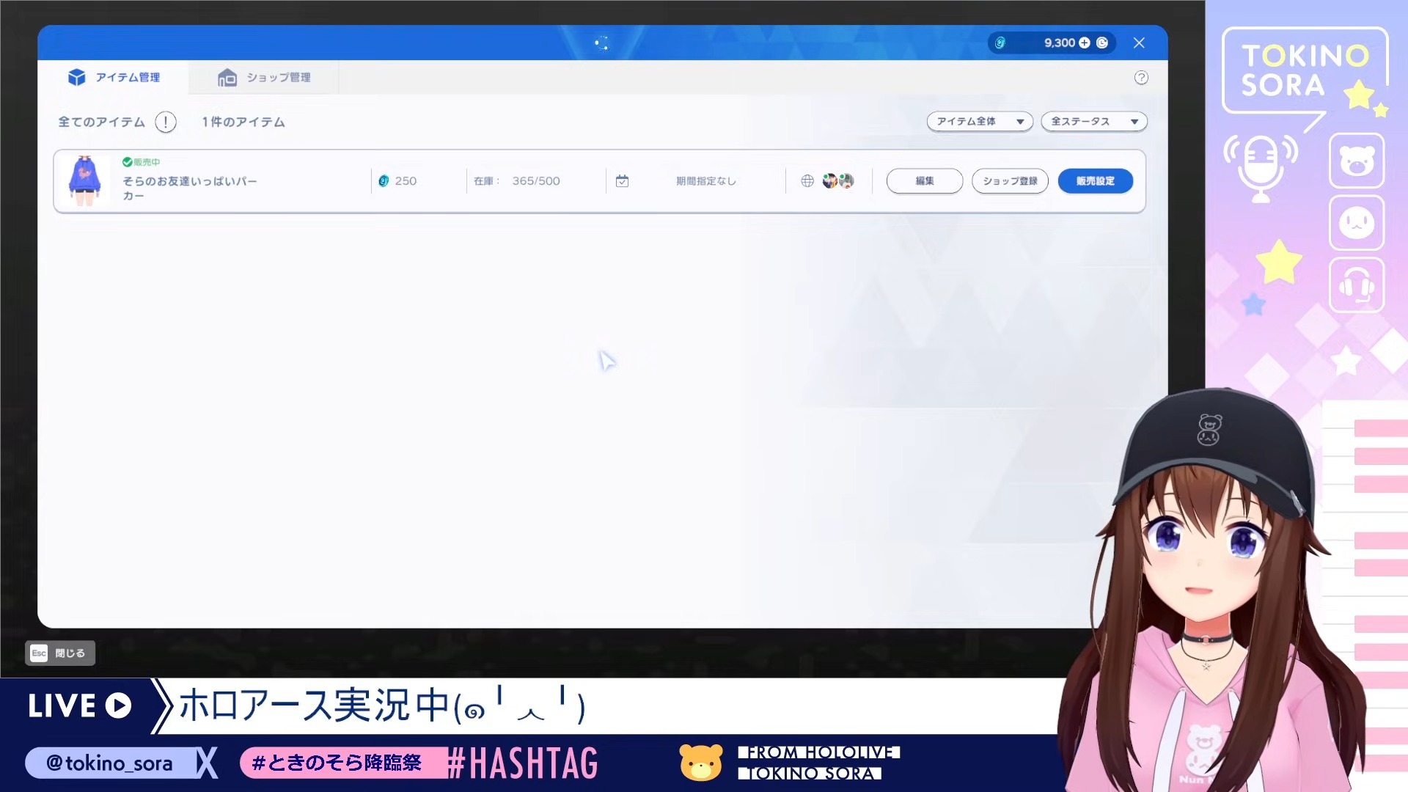This screenshot has height=792, width=1408.
Task: Open the アイテム管理 tab
Action: (114, 77)
